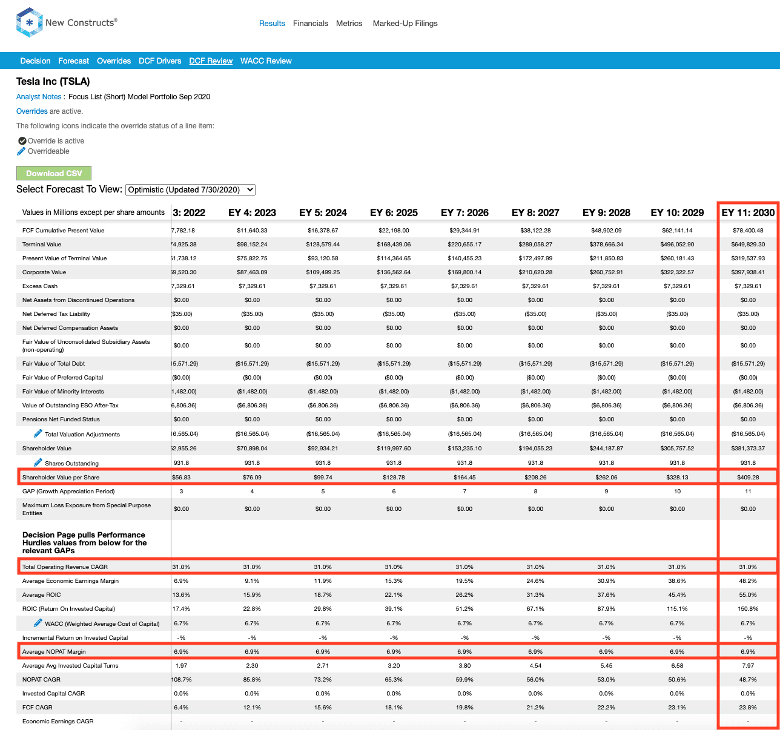Image resolution: width=780 pixels, height=730 pixels.
Task: Click the Tesla Inc (TSLA) heading
Action: [53, 81]
